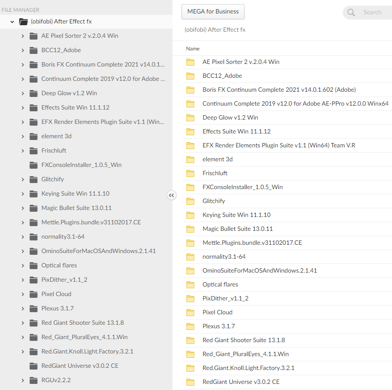Expand AE Pixel Sorter 2 v.2.0.4 Win tree node

(23, 36)
